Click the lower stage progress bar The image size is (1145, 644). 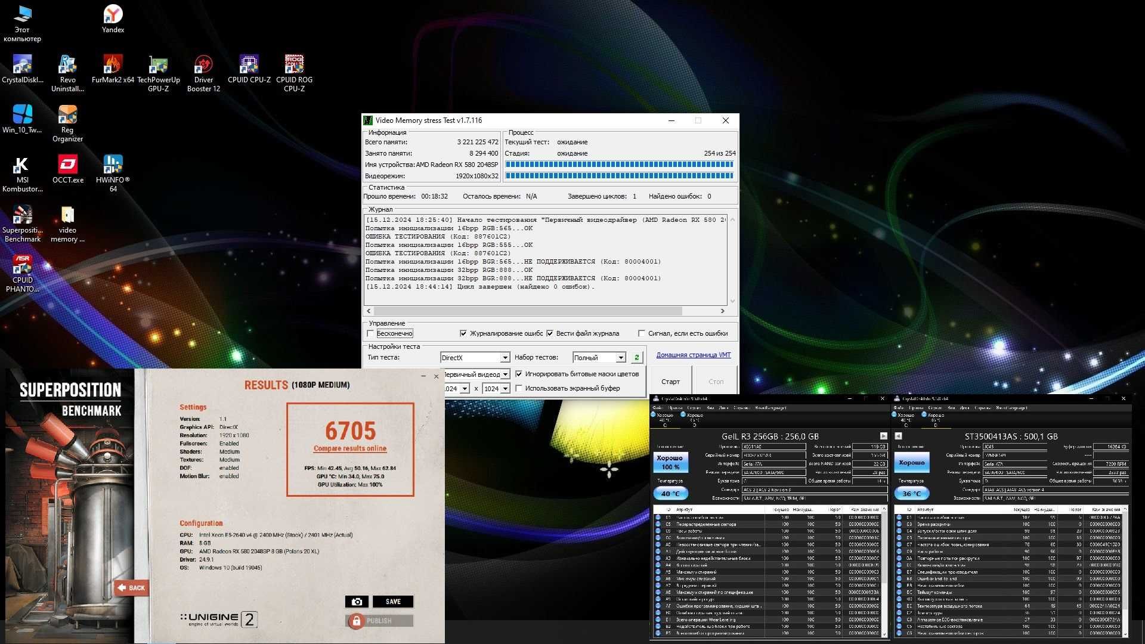(619, 176)
